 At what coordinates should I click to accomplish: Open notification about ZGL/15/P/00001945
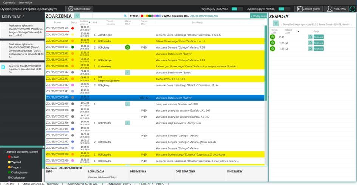point(22,31)
